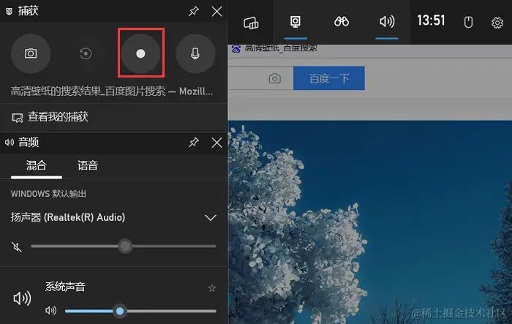512x324 pixels.
Task: Switch to the Mix tab in Audio
Action: tap(37, 165)
